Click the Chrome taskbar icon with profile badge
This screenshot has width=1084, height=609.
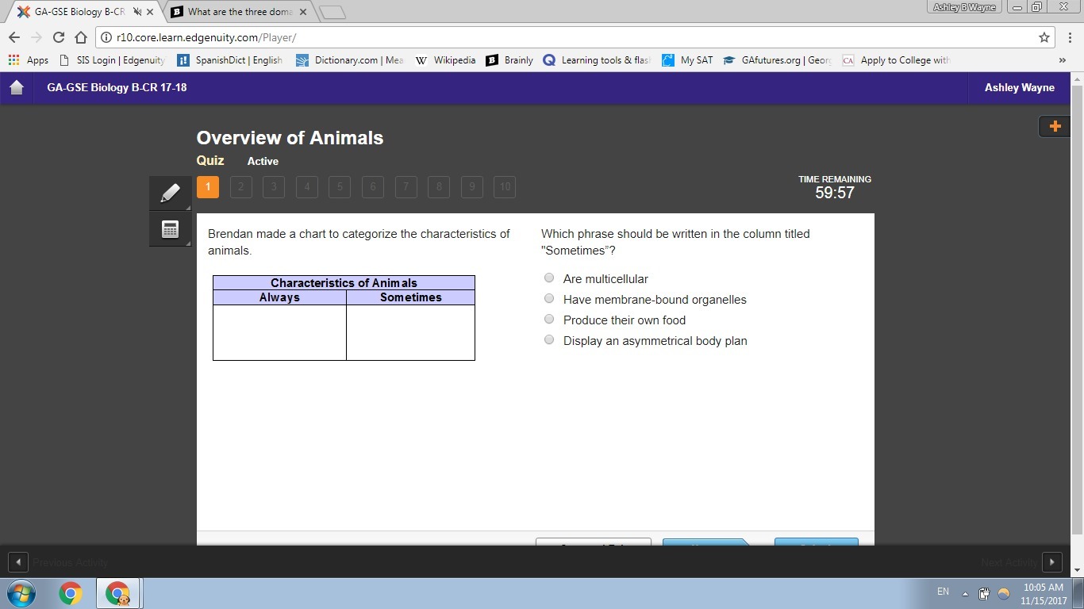click(117, 593)
